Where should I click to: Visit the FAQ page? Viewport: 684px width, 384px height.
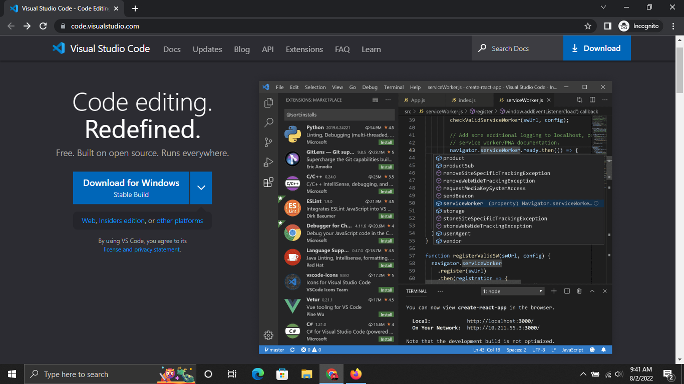343,49
